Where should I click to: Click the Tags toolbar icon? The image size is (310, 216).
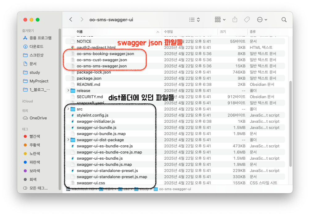pyautogui.click(x=247, y=19)
